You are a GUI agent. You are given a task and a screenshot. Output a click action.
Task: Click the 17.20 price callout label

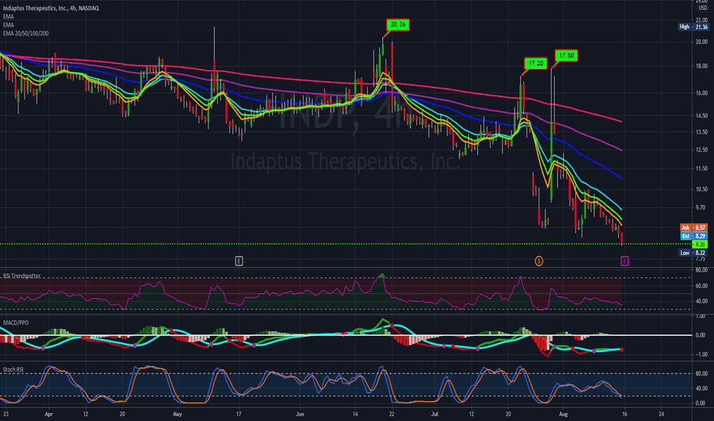tap(535, 64)
